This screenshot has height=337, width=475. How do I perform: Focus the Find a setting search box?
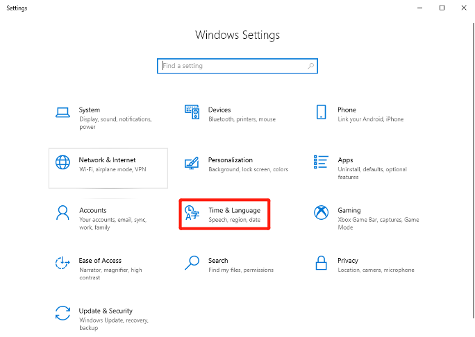coord(237,66)
